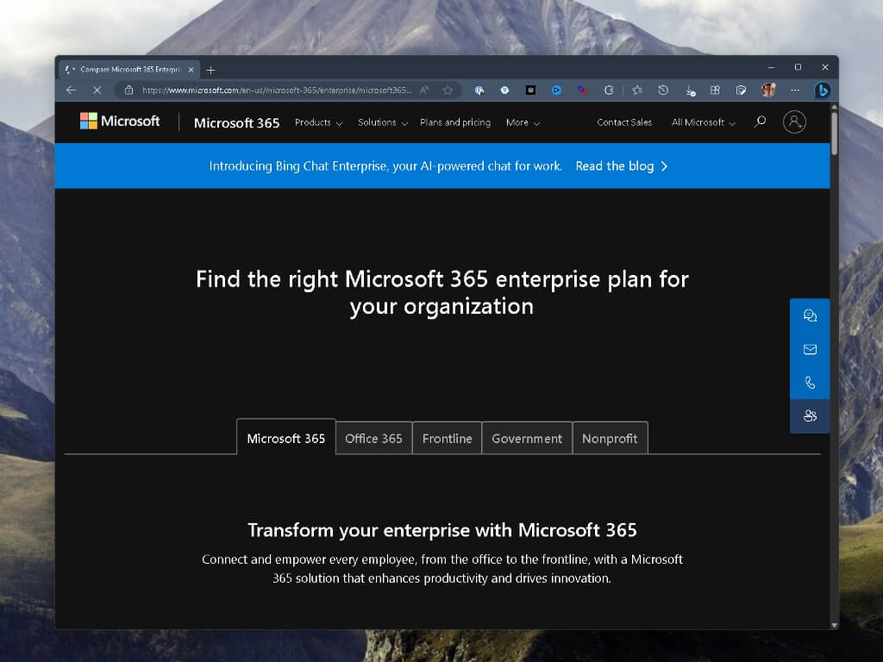Switch to the Office 365 tab

pyautogui.click(x=374, y=438)
